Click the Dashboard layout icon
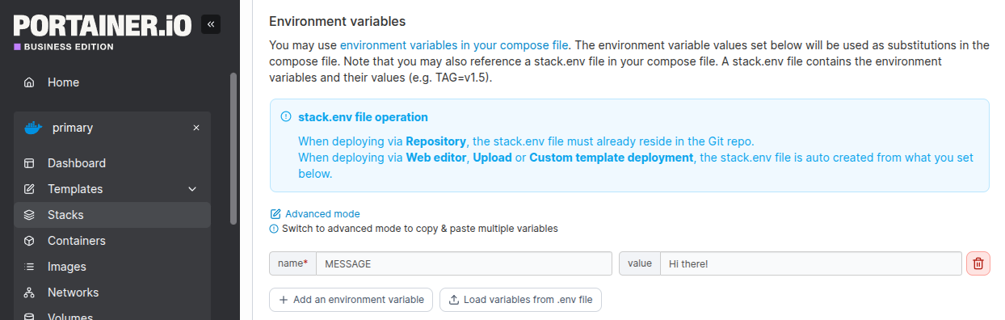The image size is (1005, 320). 29,163
